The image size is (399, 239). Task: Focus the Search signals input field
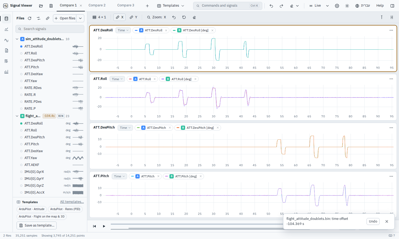pos(50,29)
